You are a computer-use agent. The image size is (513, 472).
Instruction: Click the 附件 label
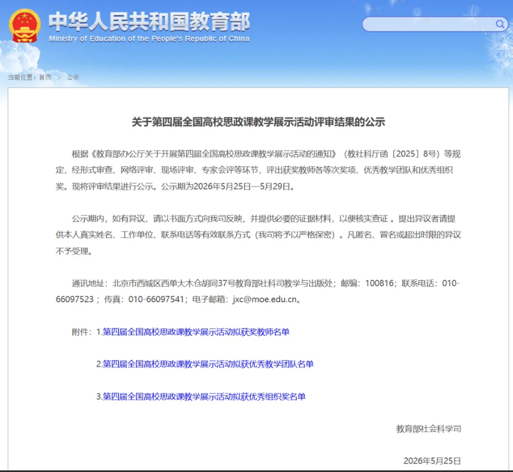[x=80, y=332]
